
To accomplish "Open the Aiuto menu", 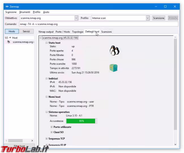I will point(46,12).
